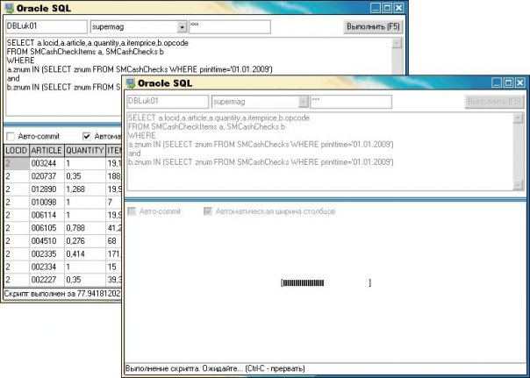Click quantity cell 0,414
This screenshot has height=378, width=530.
coord(85,254)
